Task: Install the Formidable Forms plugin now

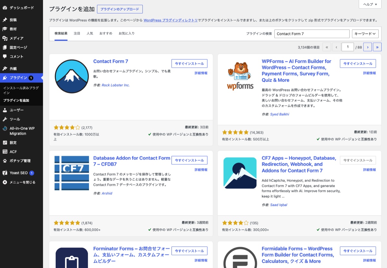Action: click(358, 251)
